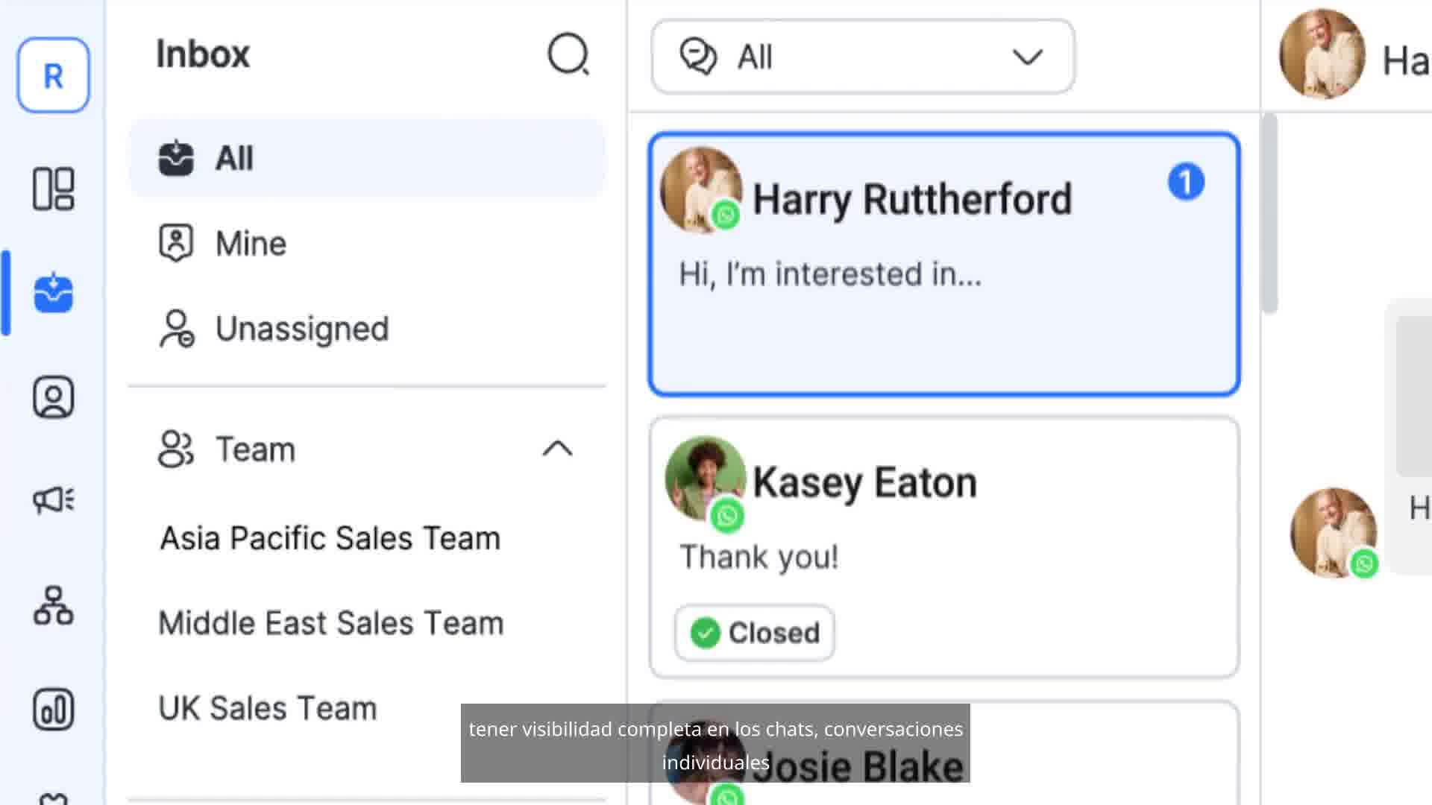Screen dimensions: 1432x805
Task: Click the conversation list scrollbar
Action: pos(1269,214)
